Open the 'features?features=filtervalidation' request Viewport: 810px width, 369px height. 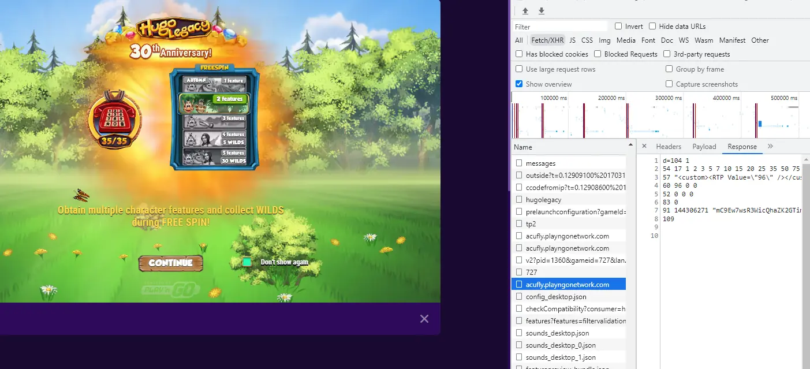pos(569,321)
